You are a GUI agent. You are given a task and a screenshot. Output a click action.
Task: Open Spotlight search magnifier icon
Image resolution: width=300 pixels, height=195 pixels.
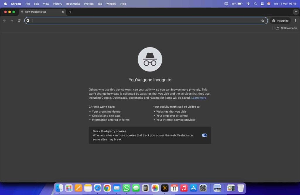255,4
